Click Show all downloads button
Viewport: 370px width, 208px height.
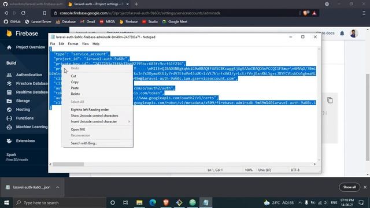tap(349, 187)
